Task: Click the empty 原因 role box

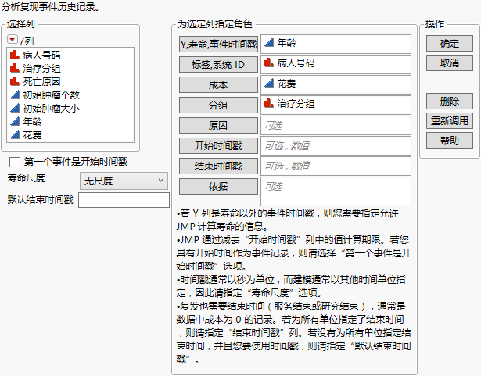Action: [x=336, y=125]
